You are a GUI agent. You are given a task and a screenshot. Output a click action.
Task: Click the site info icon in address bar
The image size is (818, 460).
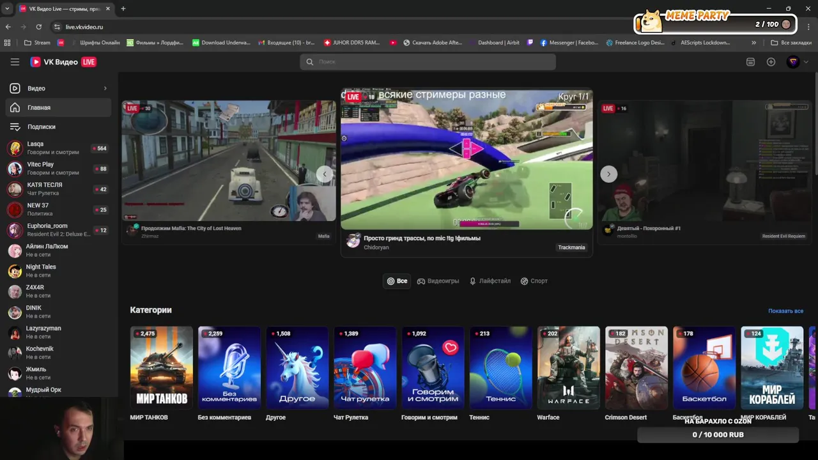(57, 27)
